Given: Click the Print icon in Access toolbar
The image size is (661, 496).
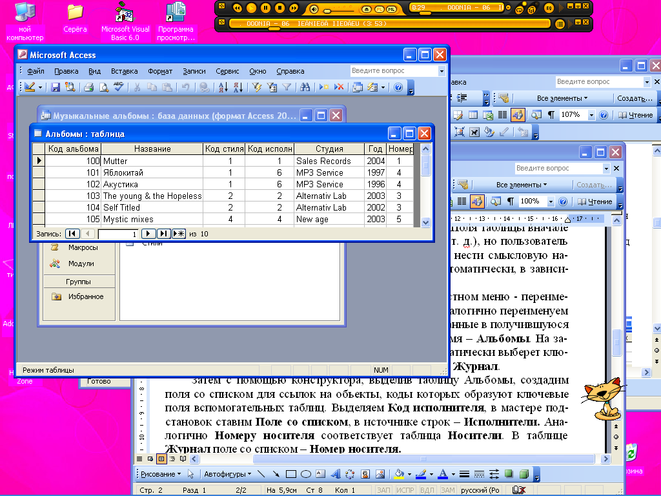Looking at the screenshot, I should click(88, 87).
